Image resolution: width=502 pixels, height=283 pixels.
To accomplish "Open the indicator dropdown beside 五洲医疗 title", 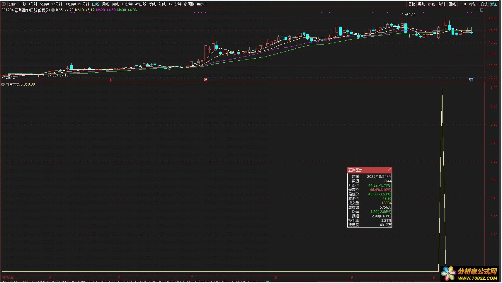I will (53, 10).
